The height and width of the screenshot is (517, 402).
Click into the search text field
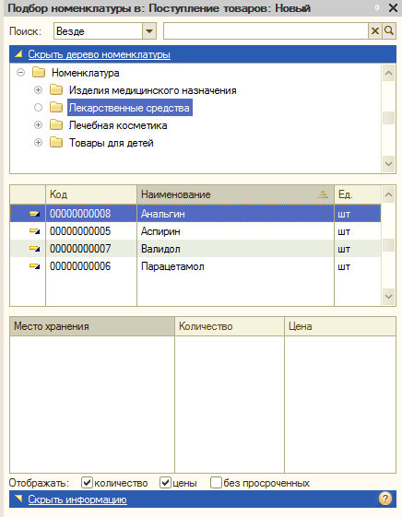(x=266, y=31)
